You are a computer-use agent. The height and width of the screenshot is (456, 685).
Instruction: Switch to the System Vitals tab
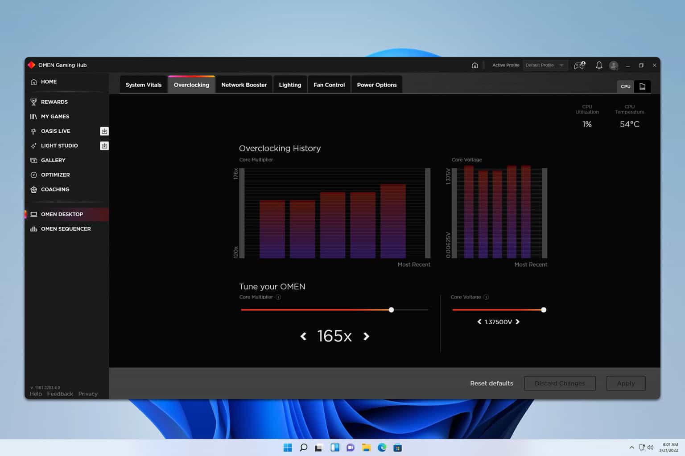tap(144, 85)
